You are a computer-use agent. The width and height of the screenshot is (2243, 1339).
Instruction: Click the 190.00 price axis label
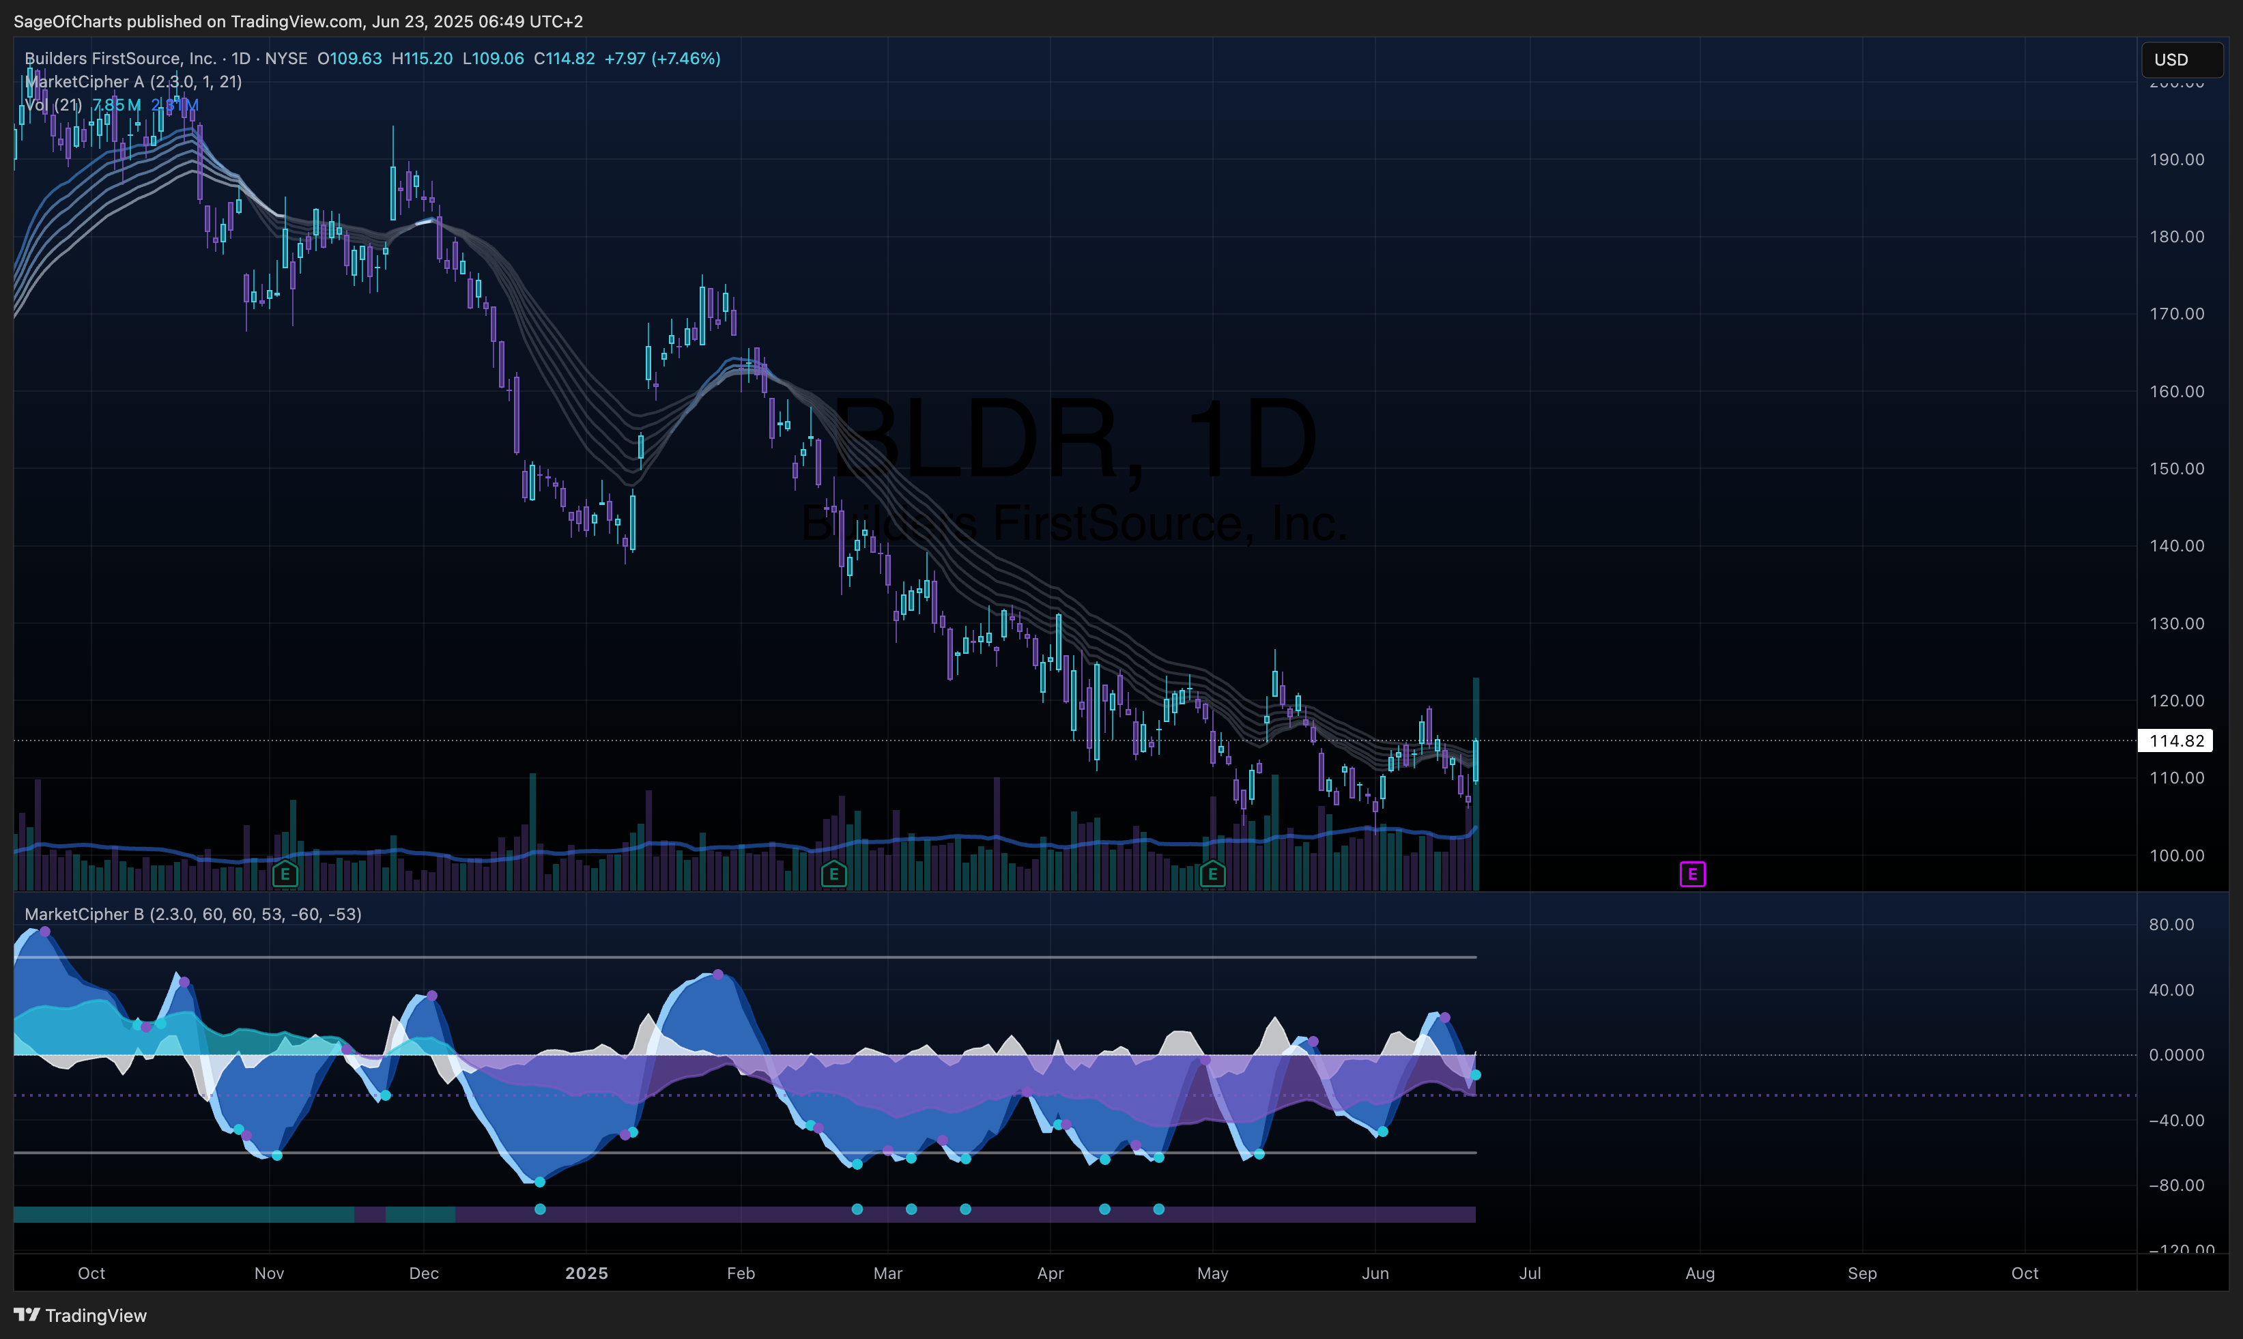[2176, 160]
